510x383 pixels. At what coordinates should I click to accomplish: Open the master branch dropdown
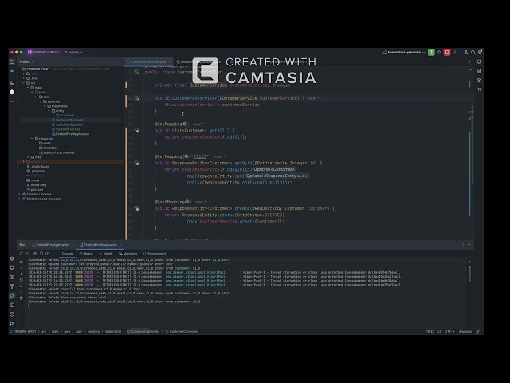(x=73, y=52)
